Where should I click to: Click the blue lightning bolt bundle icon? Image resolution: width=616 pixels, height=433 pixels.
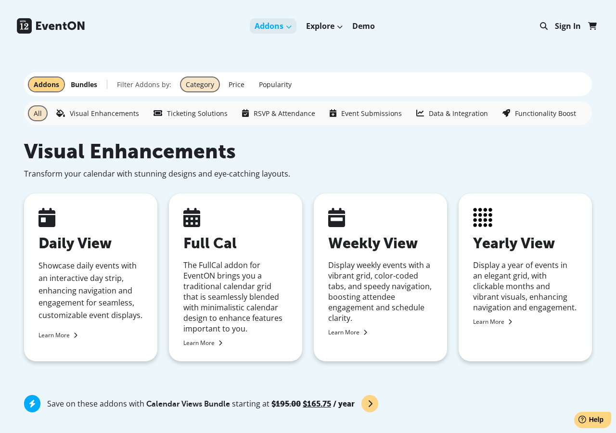pyautogui.click(x=32, y=404)
